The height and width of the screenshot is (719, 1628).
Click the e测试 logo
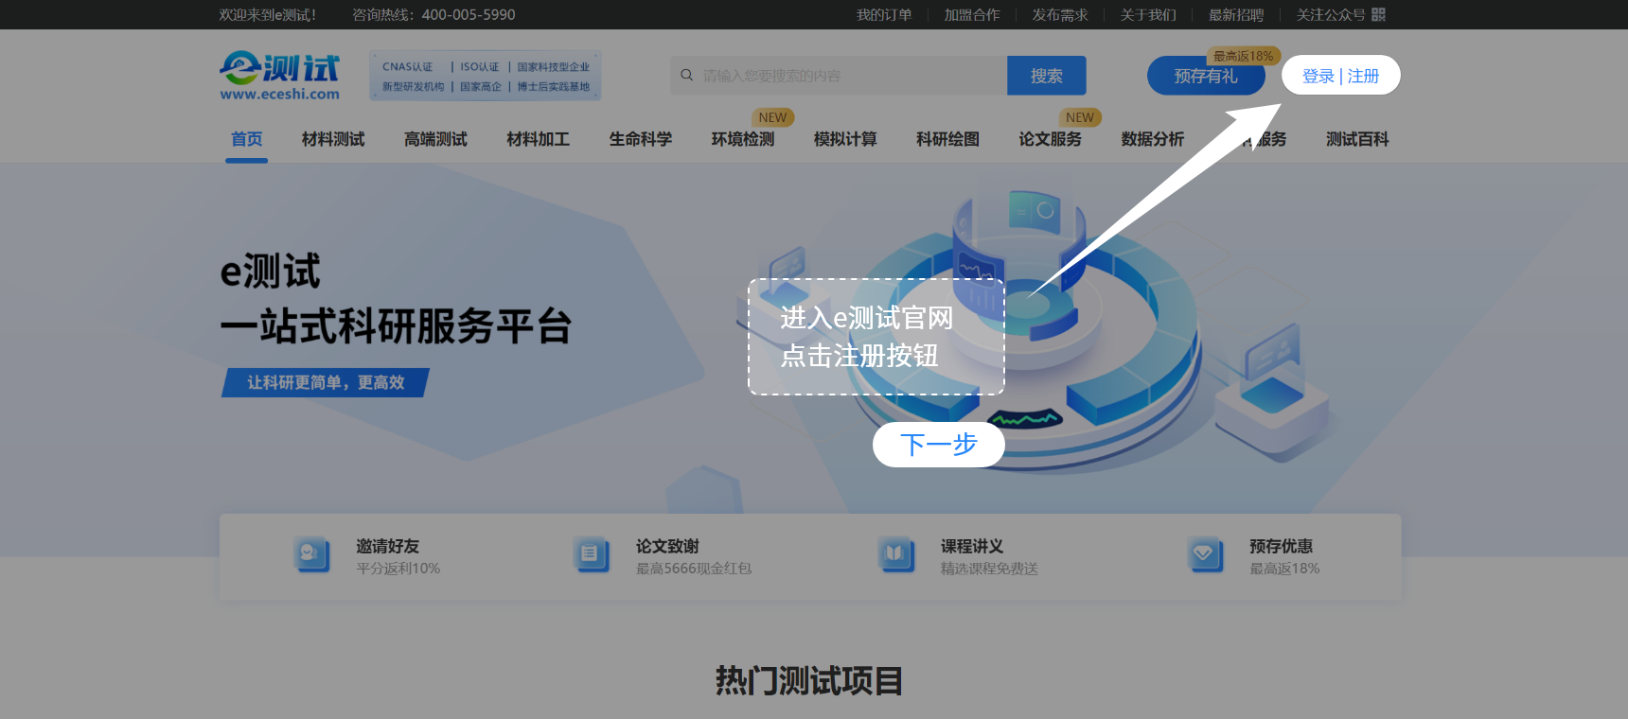point(279,76)
